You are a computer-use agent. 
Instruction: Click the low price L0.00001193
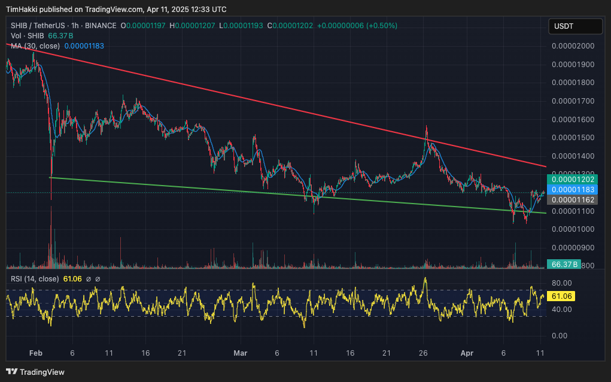coord(241,26)
